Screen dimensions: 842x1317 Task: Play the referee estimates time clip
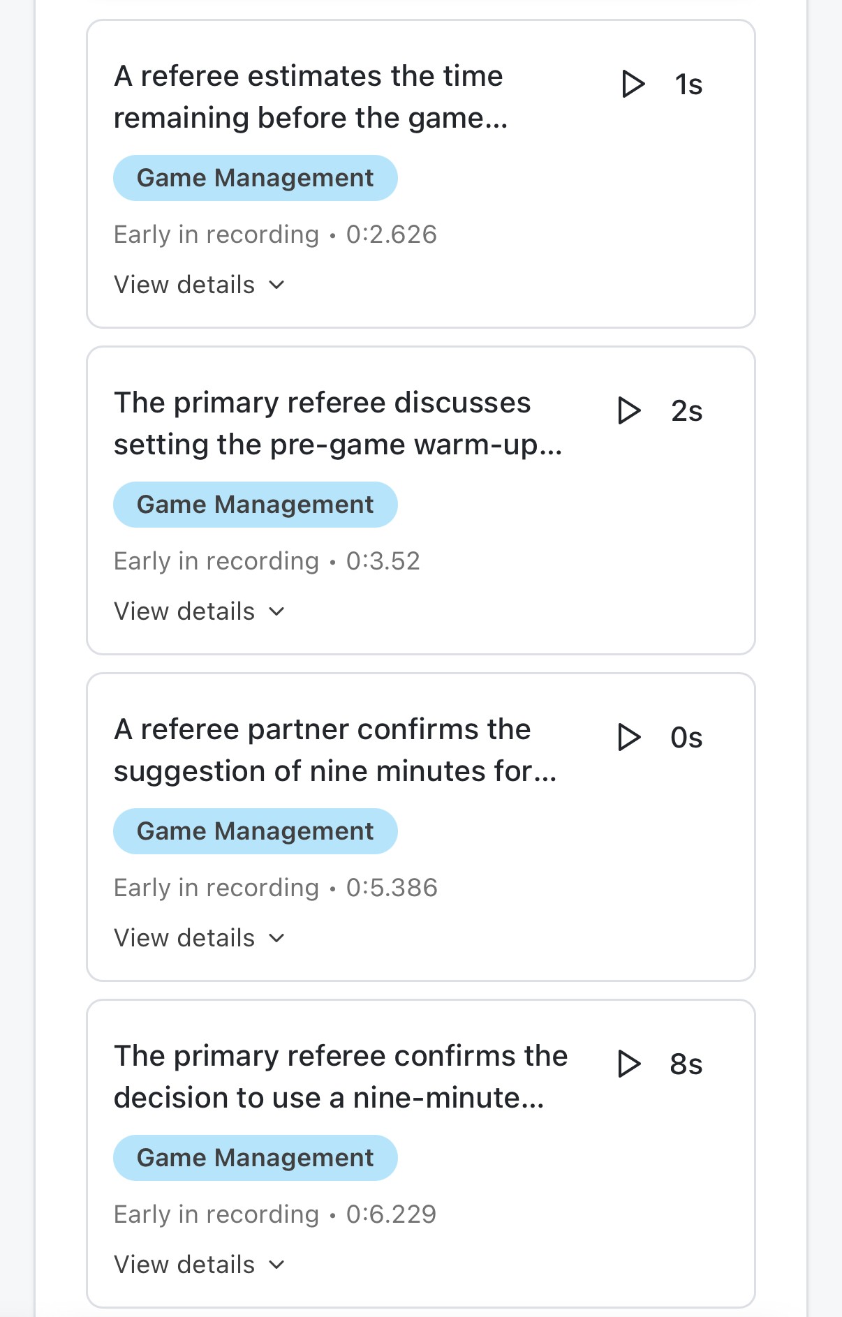click(633, 84)
